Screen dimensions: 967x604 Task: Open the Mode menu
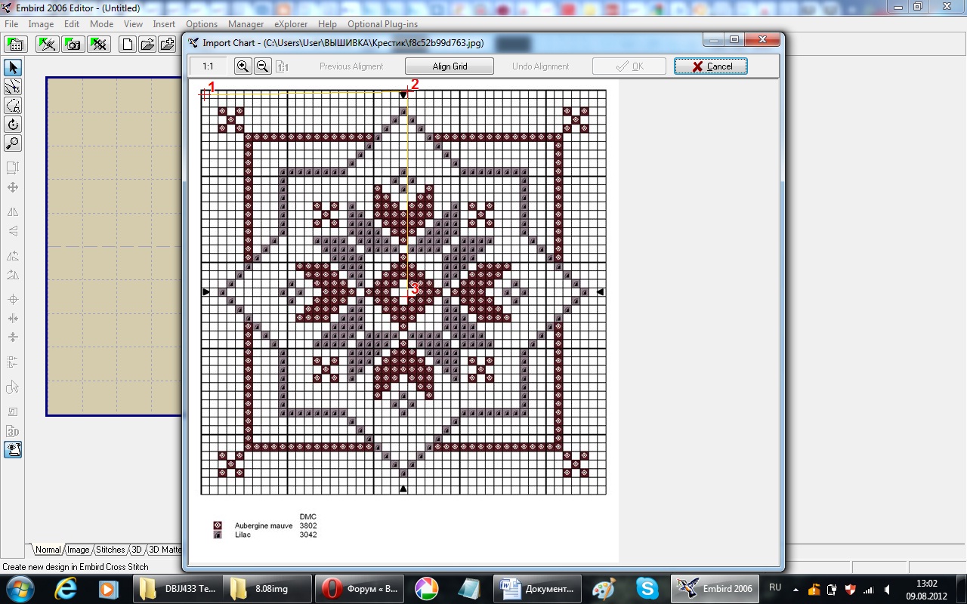(x=101, y=24)
